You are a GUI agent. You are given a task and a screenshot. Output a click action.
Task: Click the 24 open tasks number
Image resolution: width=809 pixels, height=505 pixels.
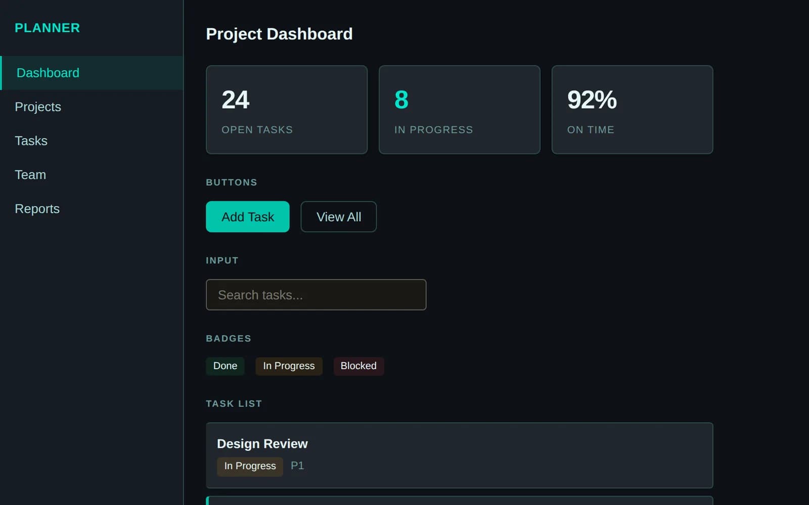point(236,99)
